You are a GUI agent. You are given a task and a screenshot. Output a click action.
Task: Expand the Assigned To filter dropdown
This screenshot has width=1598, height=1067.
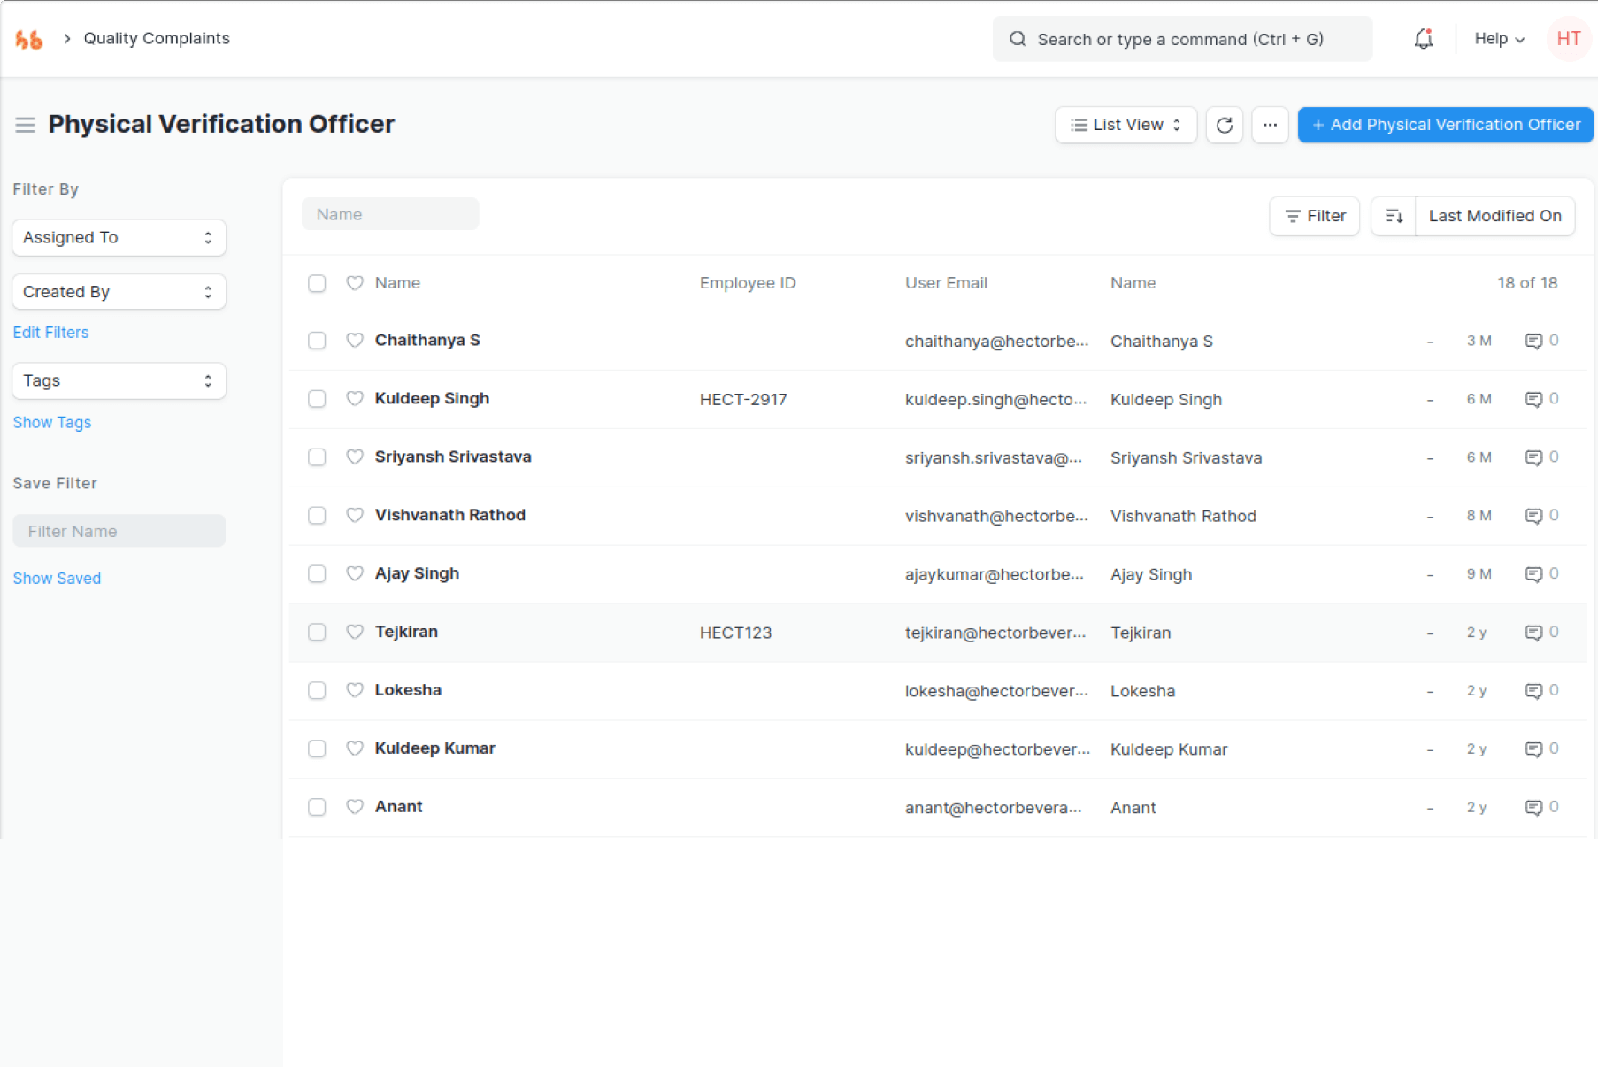119,237
